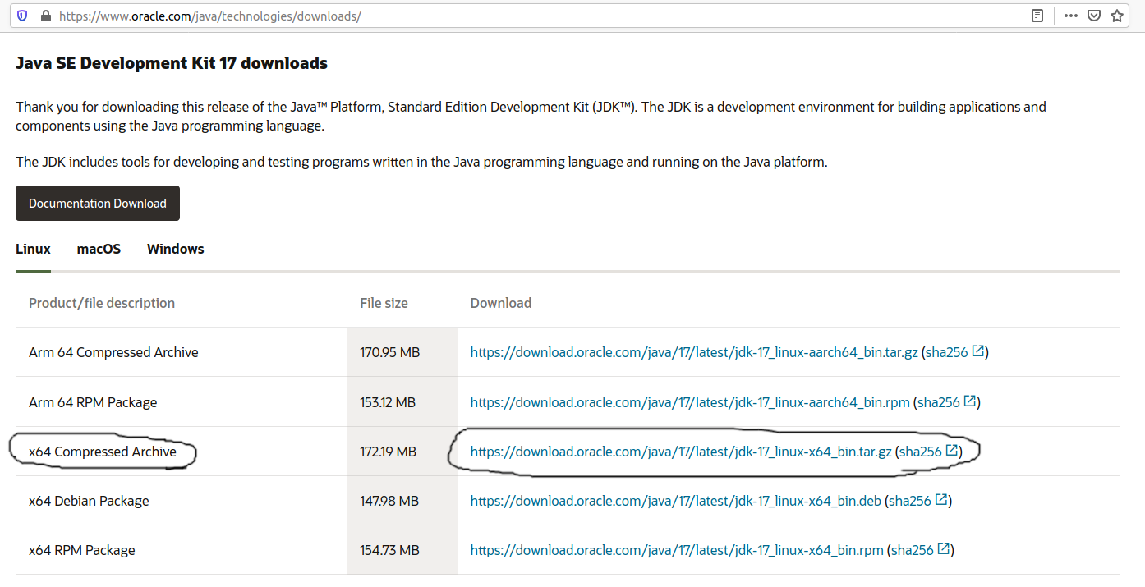1145x587 pixels.
Task: Click 'x64 RPM Package' row text
Action: pyautogui.click(x=82, y=550)
